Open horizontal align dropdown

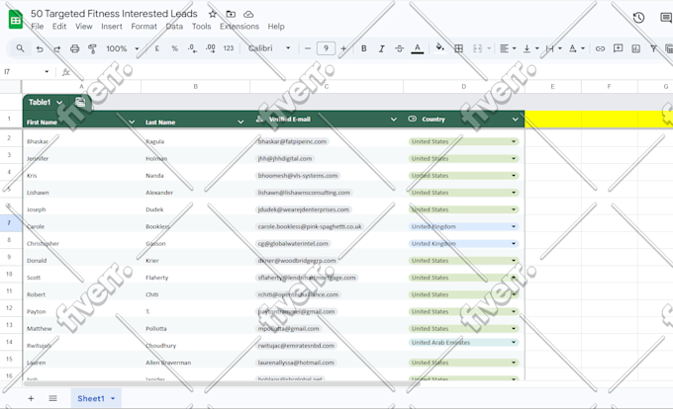(508, 48)
